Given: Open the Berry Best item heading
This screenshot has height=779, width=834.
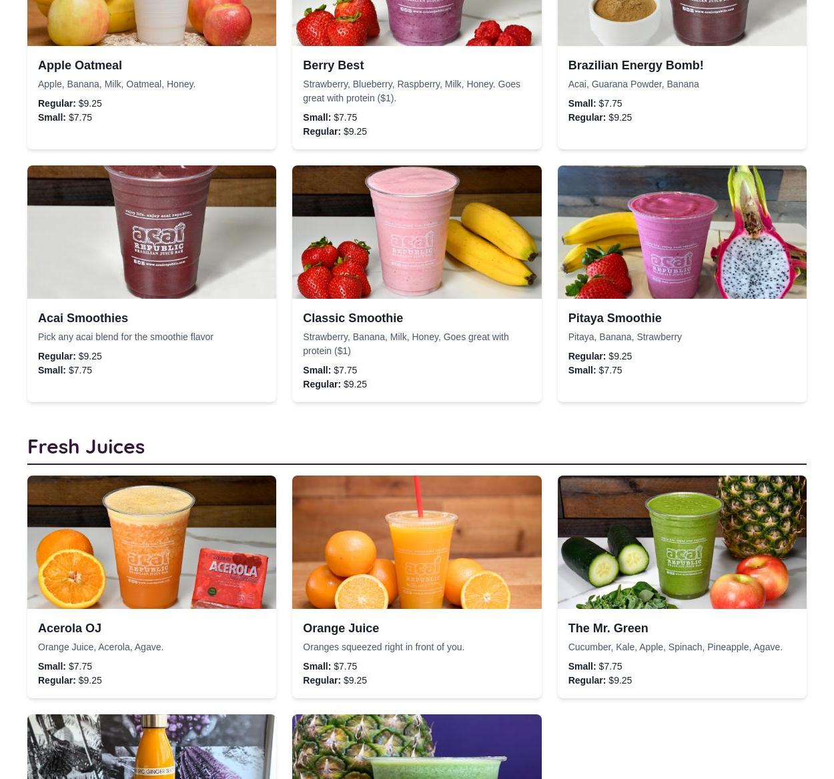Looking at the screenshot, I should [x=333, y=65].
